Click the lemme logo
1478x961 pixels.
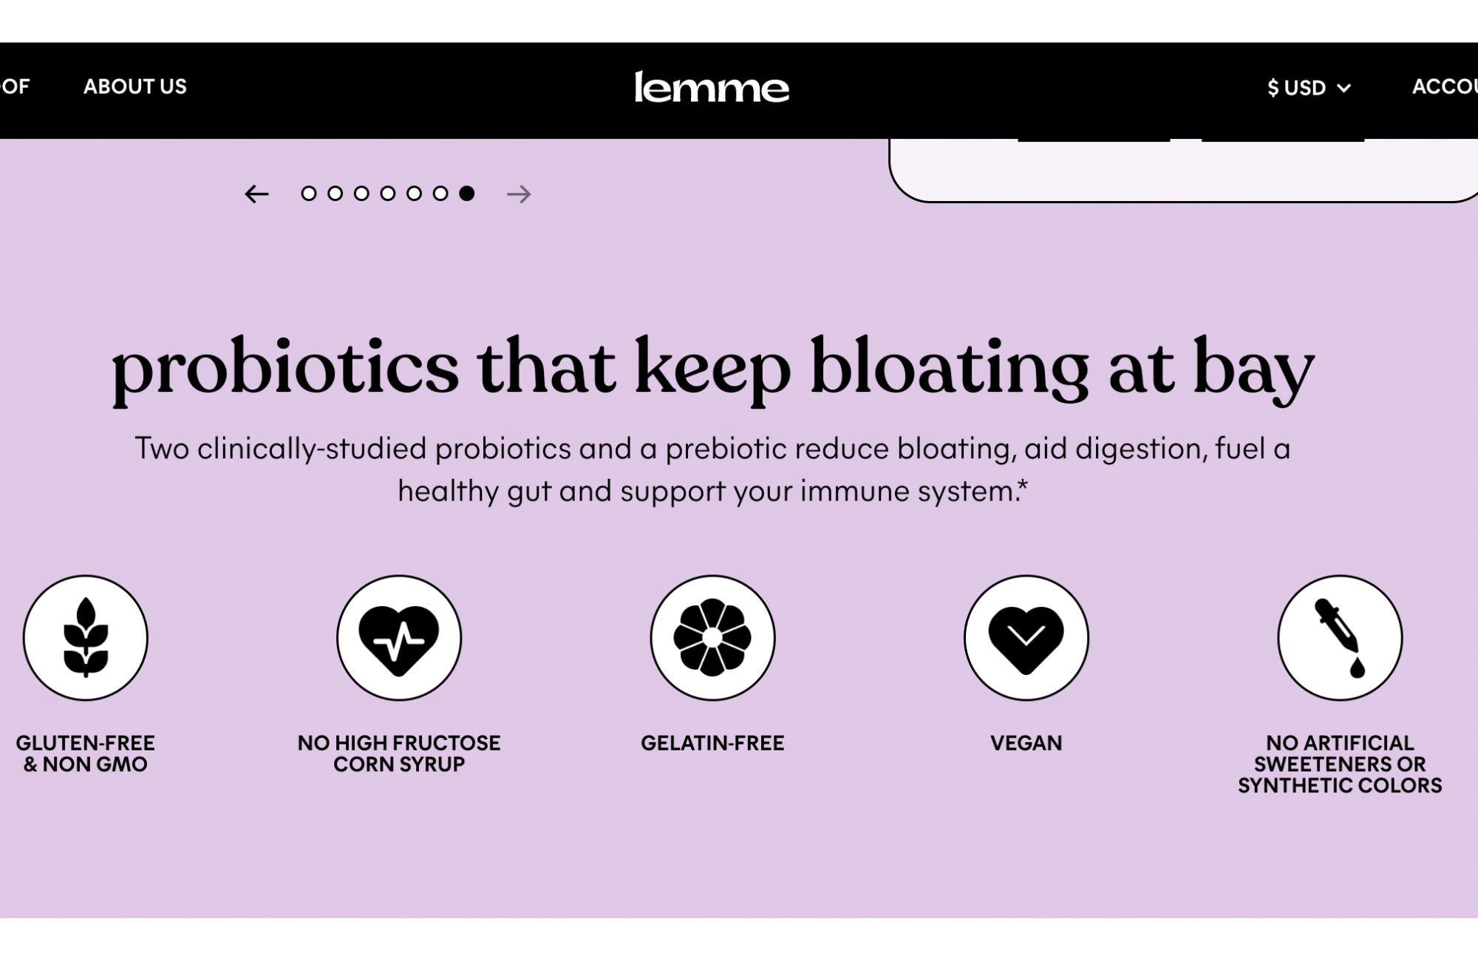(x=712, y=87)
